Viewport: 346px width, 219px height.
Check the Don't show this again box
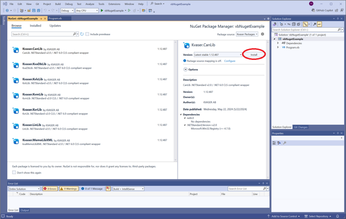click(x=14, y=172)
